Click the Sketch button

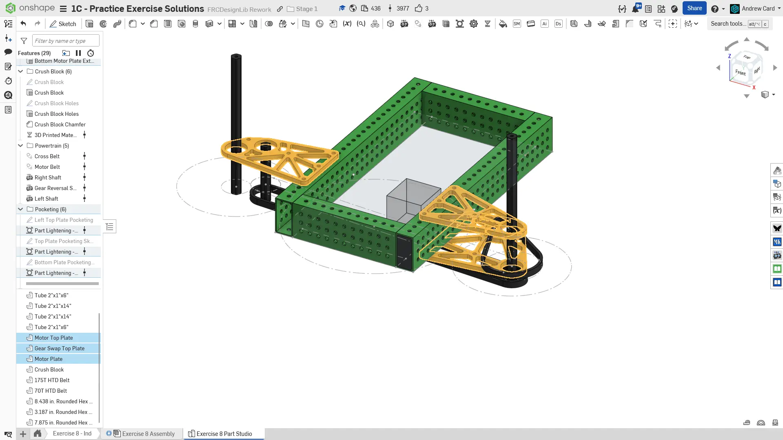63,24
